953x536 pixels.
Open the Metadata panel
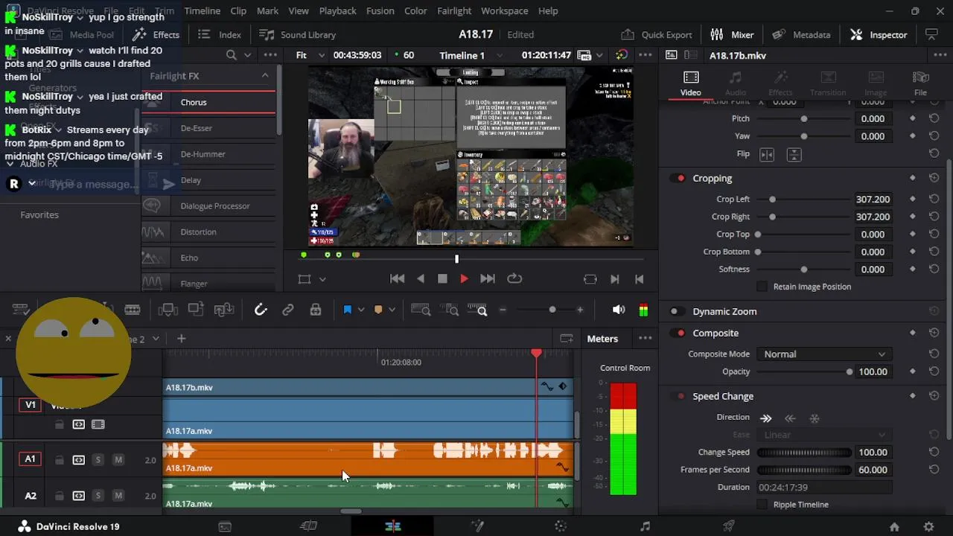tap(801, 34)
